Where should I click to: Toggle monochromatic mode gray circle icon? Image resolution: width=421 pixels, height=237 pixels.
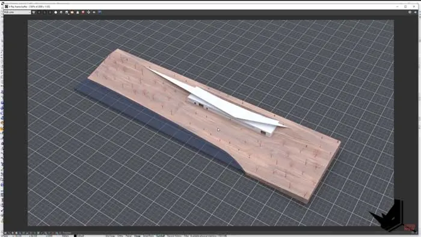[x=61, y=12]
